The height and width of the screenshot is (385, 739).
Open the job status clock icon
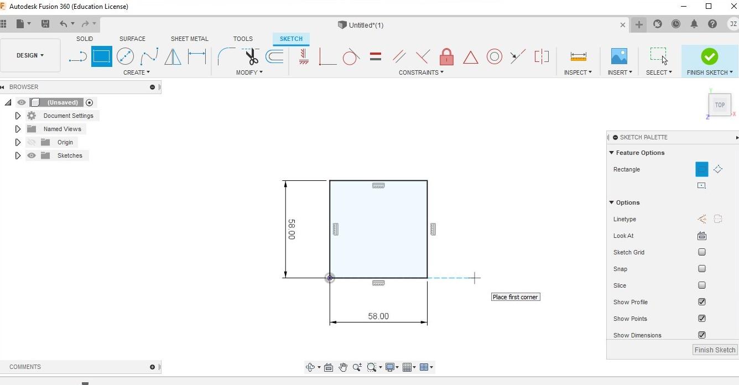676,24
